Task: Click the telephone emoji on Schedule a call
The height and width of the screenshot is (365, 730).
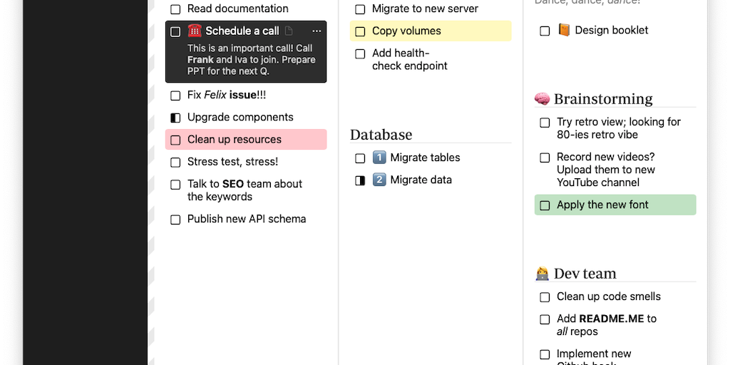Action: [x=195, y=31]
